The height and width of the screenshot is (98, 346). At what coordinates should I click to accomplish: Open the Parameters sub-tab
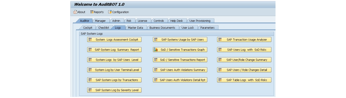coord(207,28)
